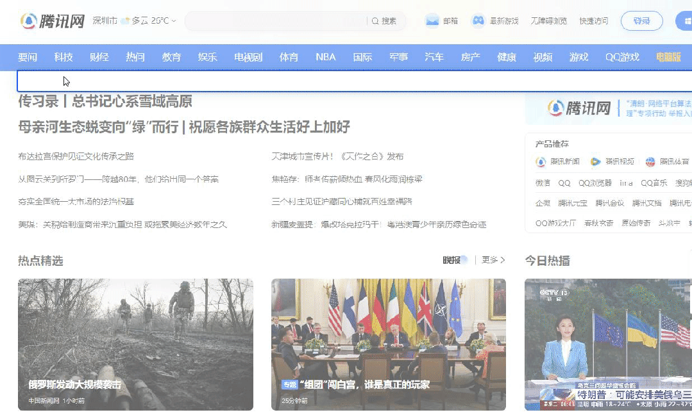Go to the 房产 channel
The width and height of the screenshot is (692, 417).
click(x=471, y=57)
